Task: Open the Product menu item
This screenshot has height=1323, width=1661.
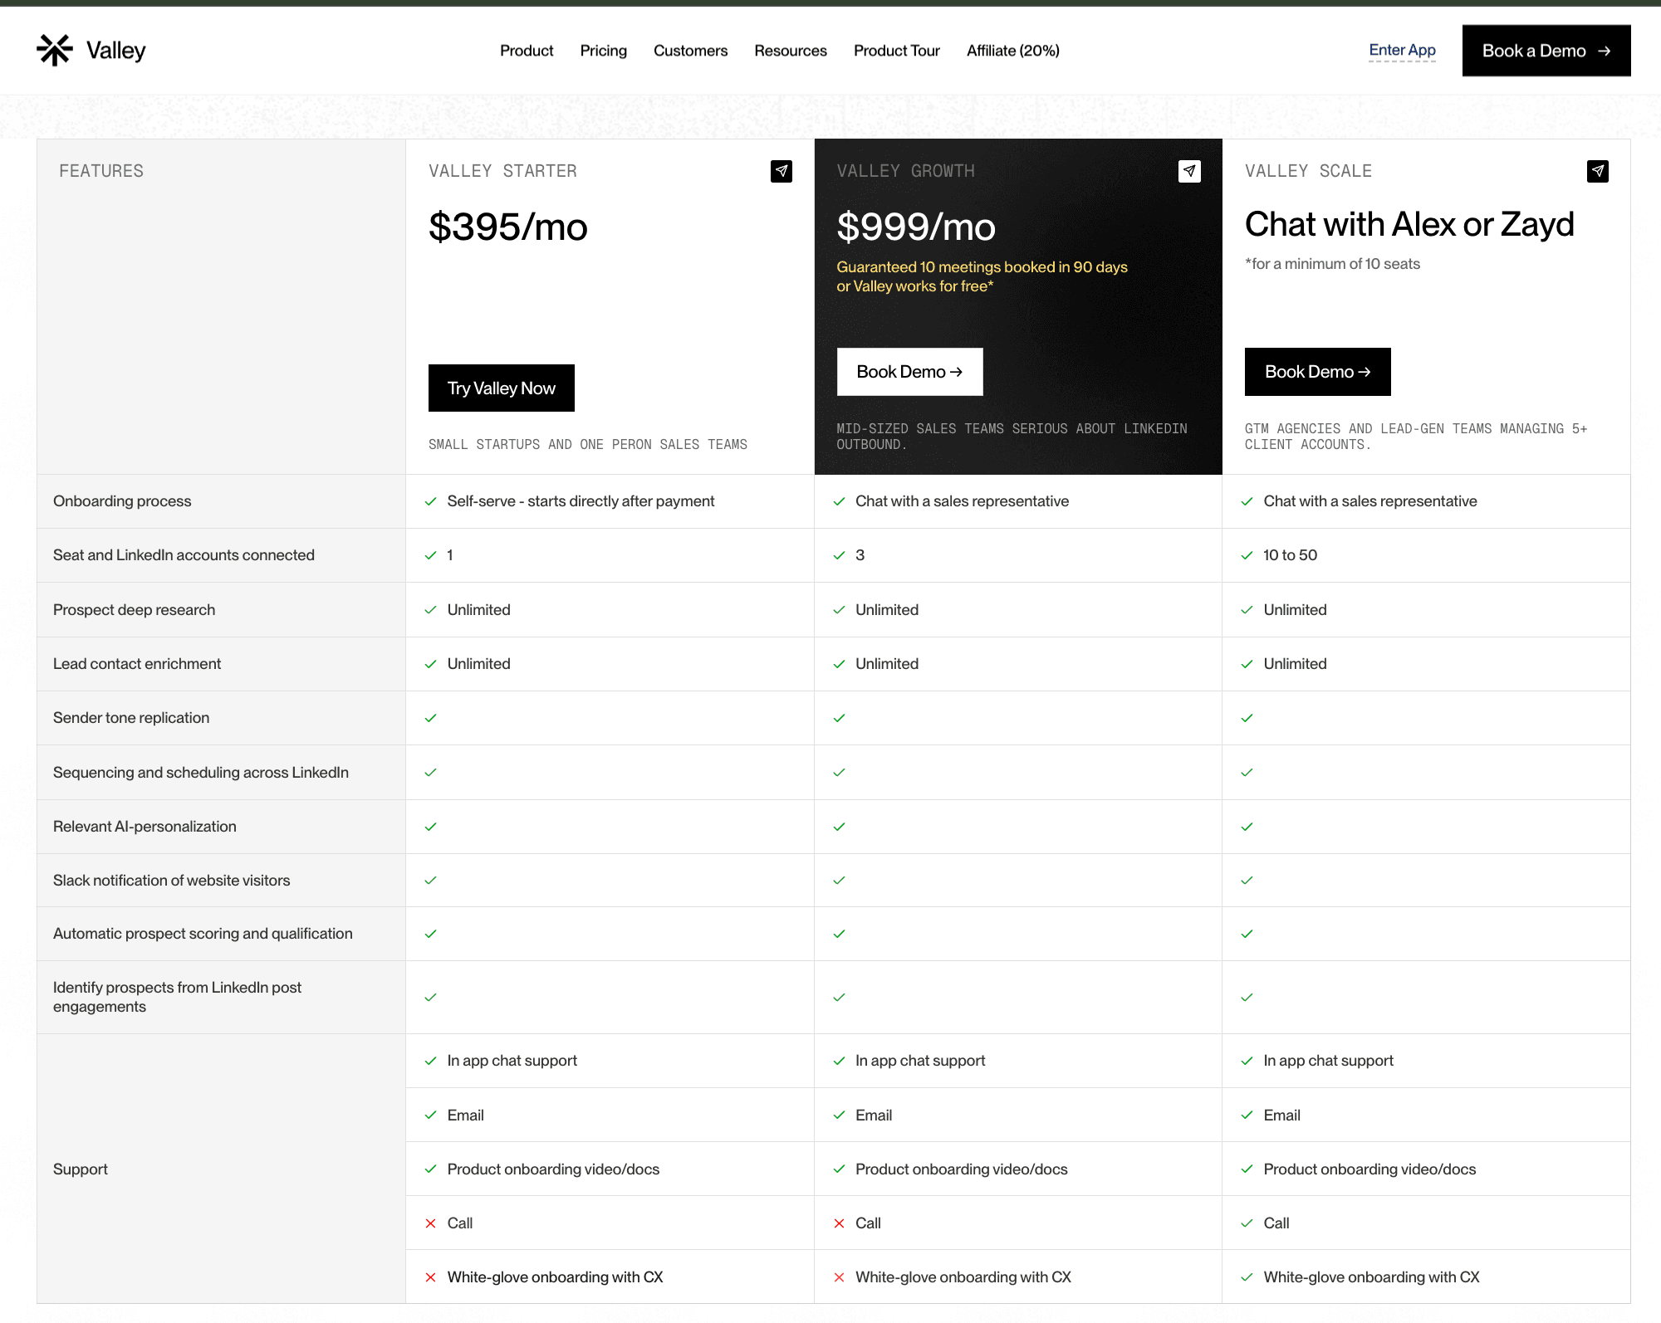Action: (527, 51)
